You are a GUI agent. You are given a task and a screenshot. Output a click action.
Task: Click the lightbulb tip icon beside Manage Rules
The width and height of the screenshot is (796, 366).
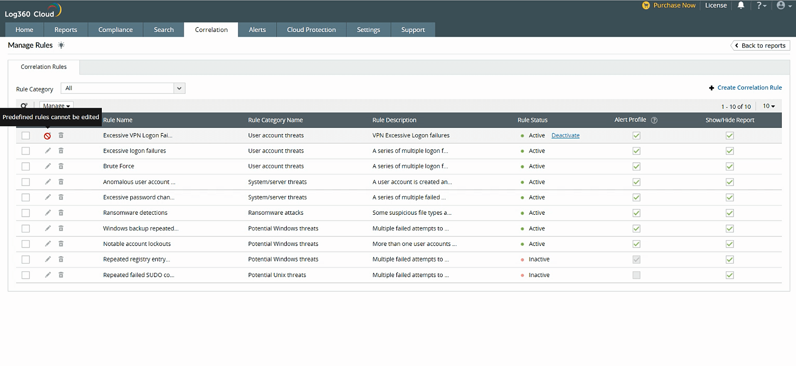click(61, 45)
